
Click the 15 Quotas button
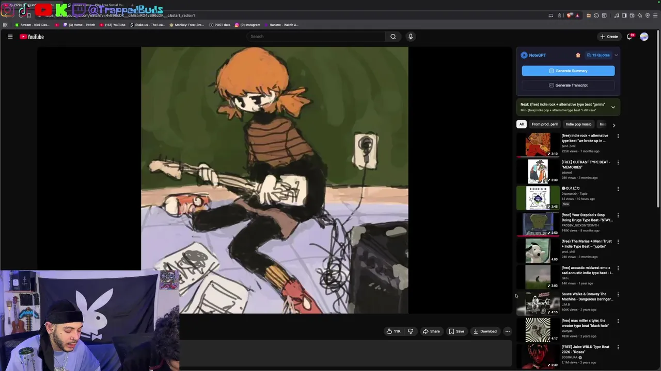599,55
